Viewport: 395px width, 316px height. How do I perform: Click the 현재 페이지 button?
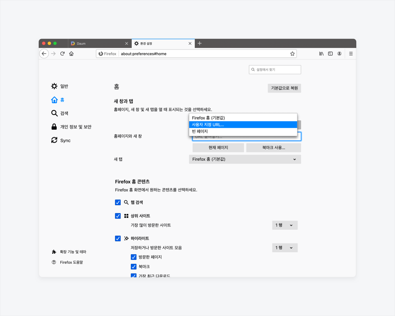pos(218,148)
